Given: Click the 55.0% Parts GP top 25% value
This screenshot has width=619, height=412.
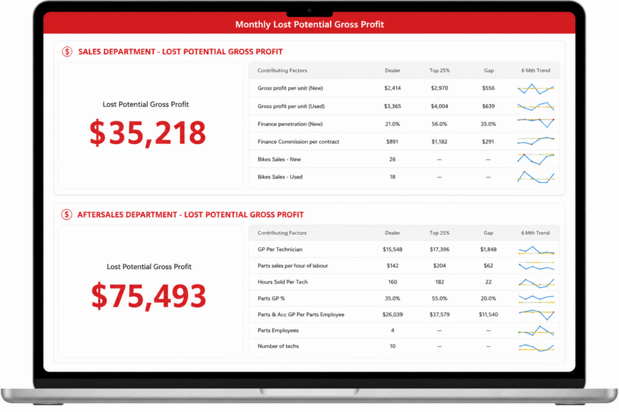Looking at the screenshot, I should tap(439, 298).
